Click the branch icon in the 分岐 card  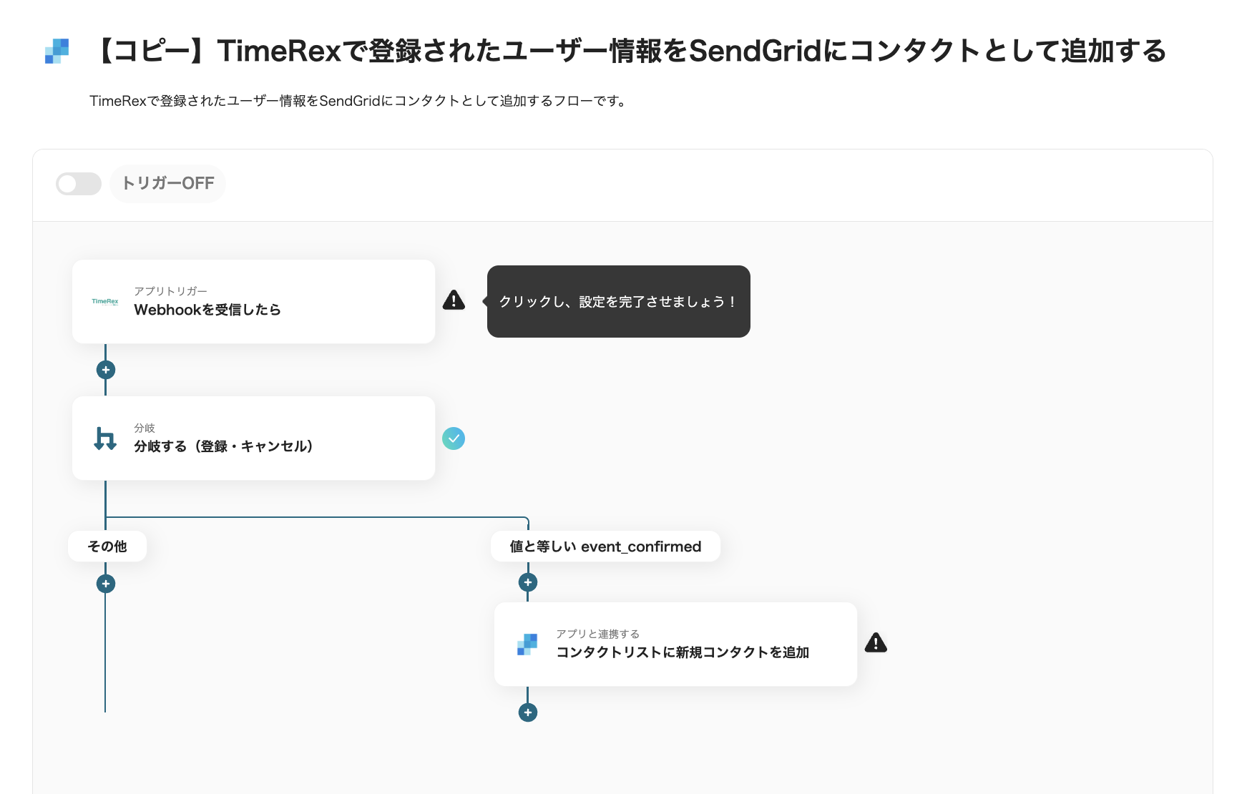click(x=105, y=438)
